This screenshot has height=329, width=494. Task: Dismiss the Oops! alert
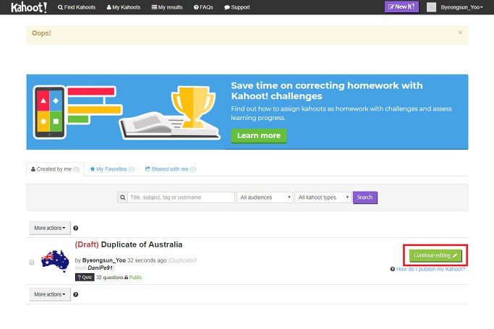tap(460, 33)
